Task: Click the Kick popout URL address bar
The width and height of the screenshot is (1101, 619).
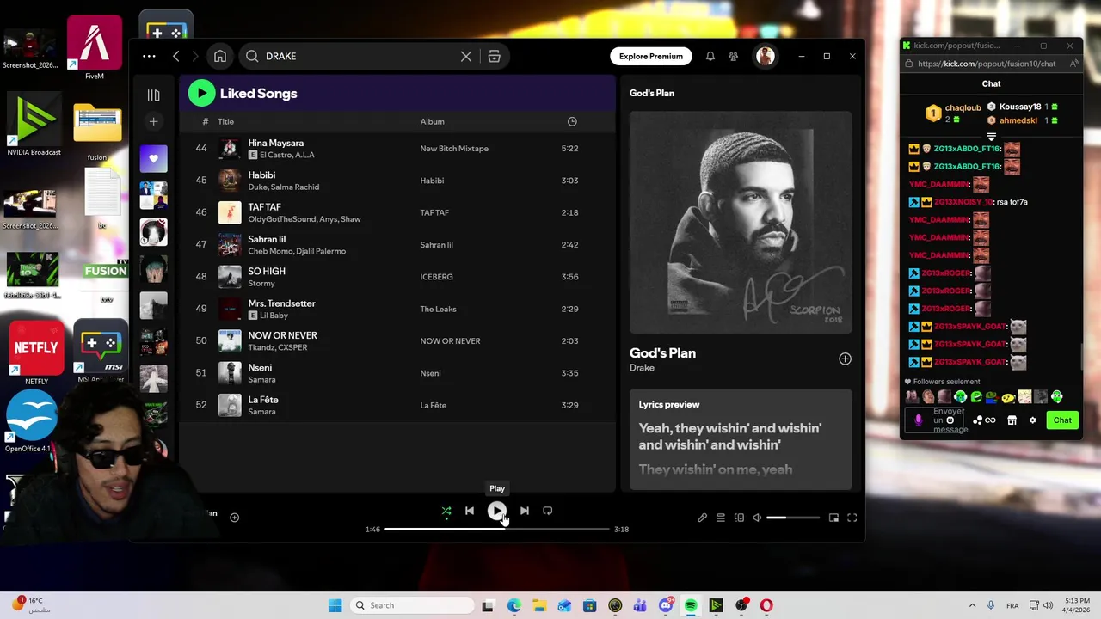Action: click(987, 64)
